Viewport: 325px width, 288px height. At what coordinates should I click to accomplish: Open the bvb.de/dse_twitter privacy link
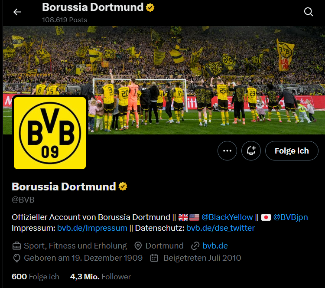(220, 228)
